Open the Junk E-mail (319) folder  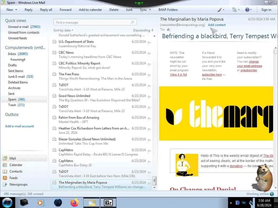[x=21, y=77]
